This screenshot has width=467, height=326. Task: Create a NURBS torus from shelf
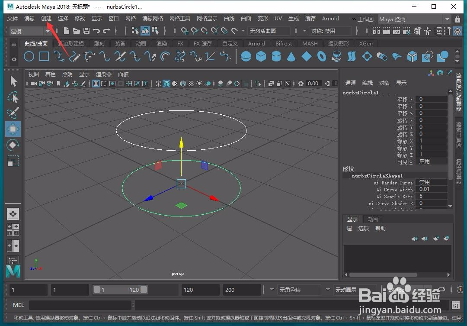(x=322, y=56)
